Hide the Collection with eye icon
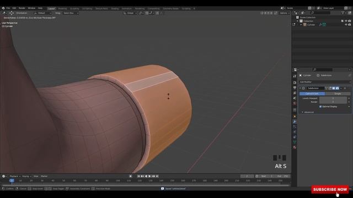Image resolution: width=353 pixels, height=198 pixels. pyautogui.click(x=346, y=21)
